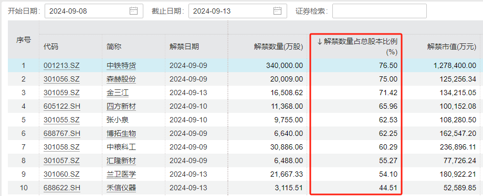Click the 序号 column header
The image size is (483, 196).
pos(24,40)
